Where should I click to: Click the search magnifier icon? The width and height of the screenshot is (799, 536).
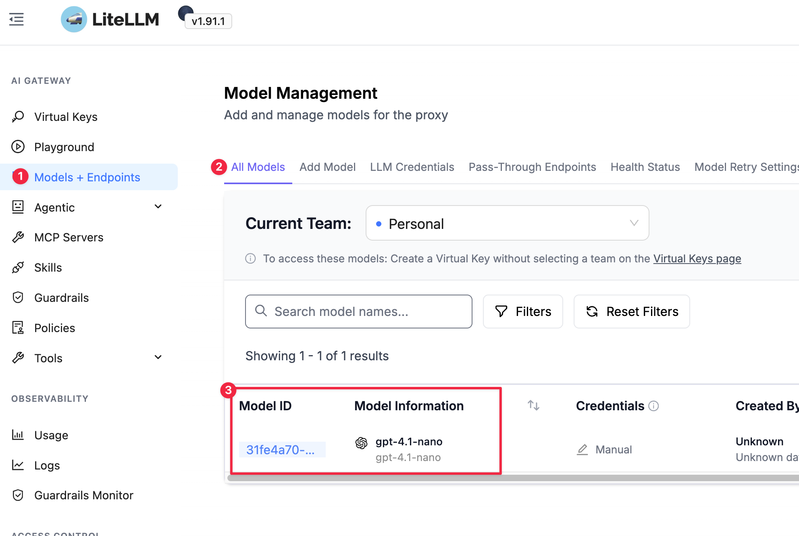[261, 311]
